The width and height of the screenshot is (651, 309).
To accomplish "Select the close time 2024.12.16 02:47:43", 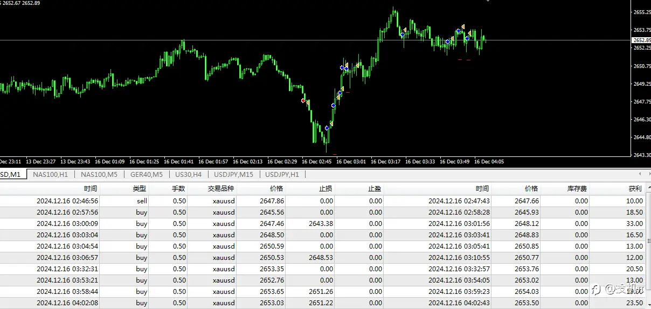I will coord(459,201).
